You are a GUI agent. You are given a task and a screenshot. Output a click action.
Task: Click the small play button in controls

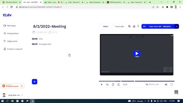(x=102, y=85)
